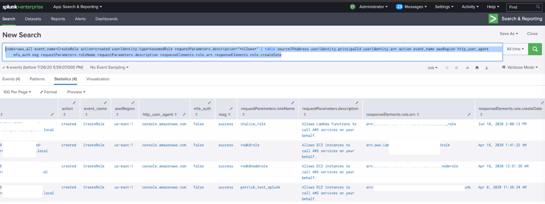The width and height of the screenshot is (545, 204).
Task: Click the pause job icon
Action: (446, 68)
